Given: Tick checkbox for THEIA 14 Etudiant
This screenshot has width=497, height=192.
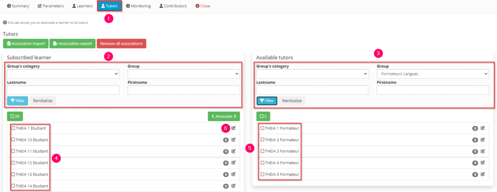Looking at the screenshot, I should click(x=13, y=186).
